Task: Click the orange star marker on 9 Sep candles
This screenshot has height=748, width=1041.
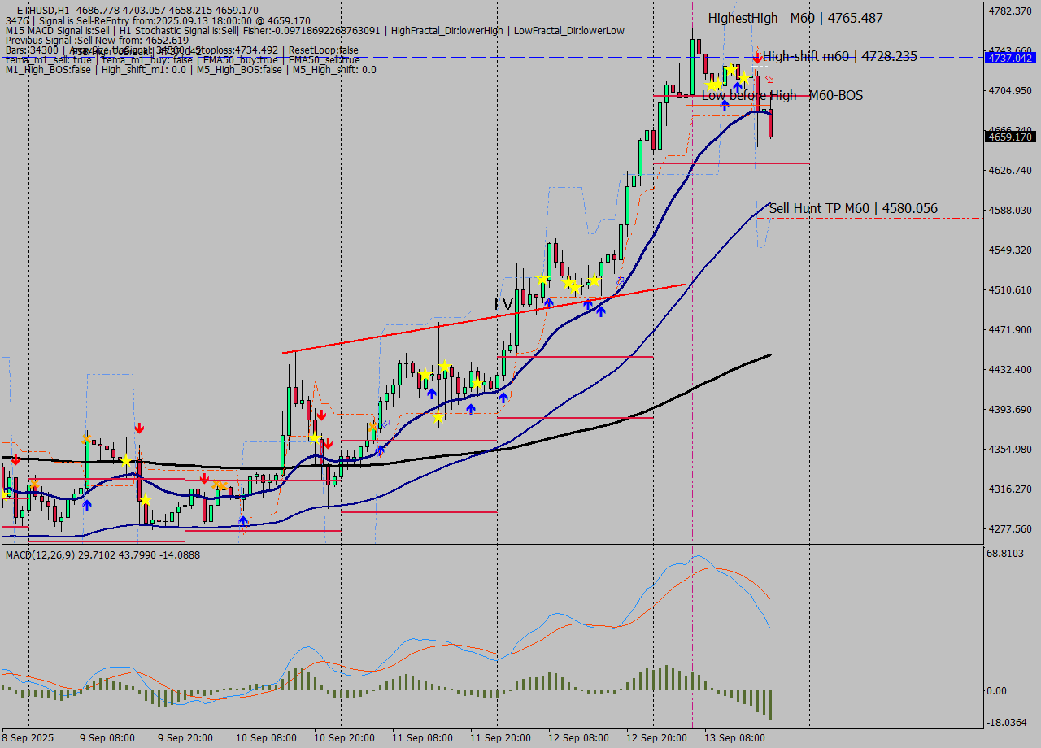Action: 87,438
